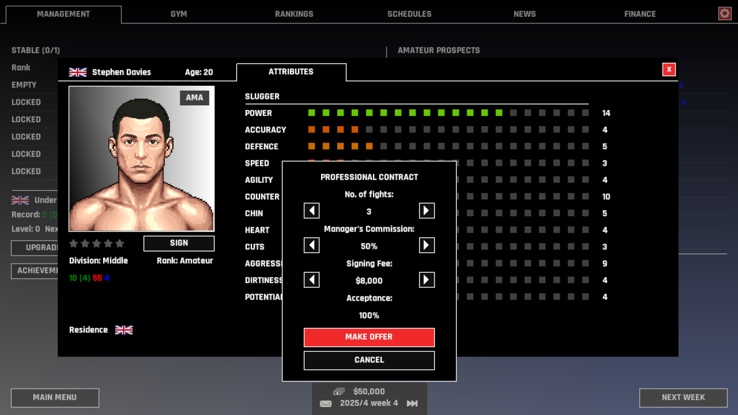The height and width of the screenshot is (415, 738).
Task: Click the AMA badge on portrait
Action: pos(194,98)
